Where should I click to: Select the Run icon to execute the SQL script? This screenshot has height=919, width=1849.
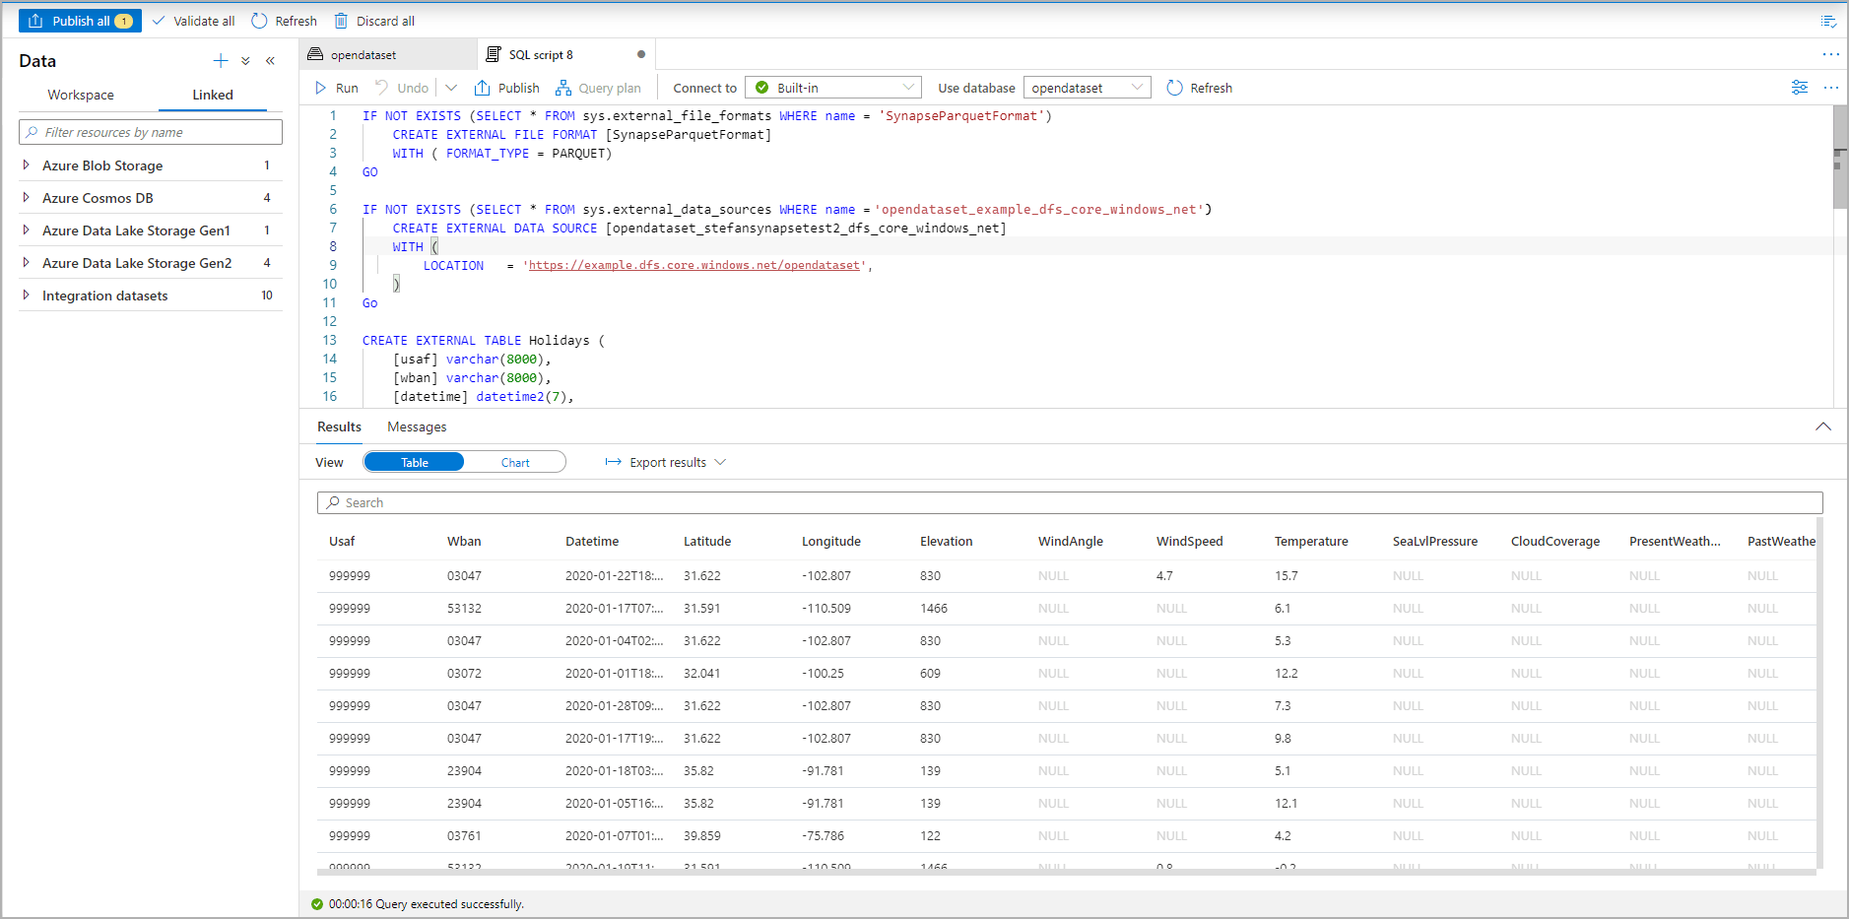click(321, 88)
